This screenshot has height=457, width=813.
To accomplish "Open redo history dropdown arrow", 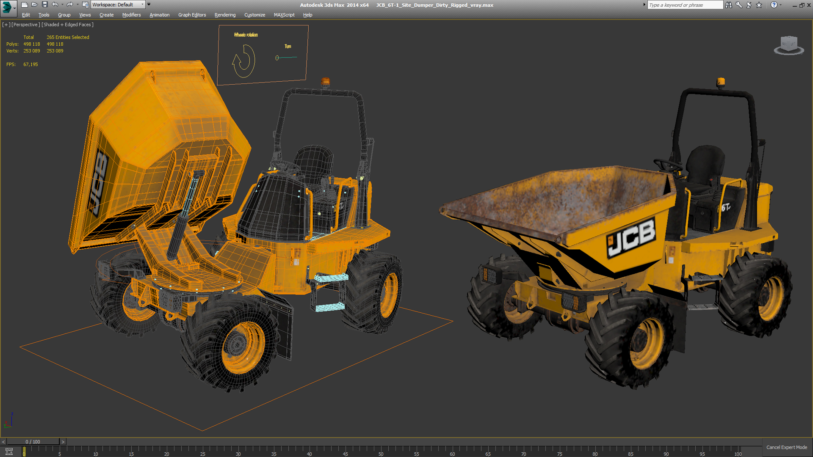I will pyautogui.click(x=77, y=5).
